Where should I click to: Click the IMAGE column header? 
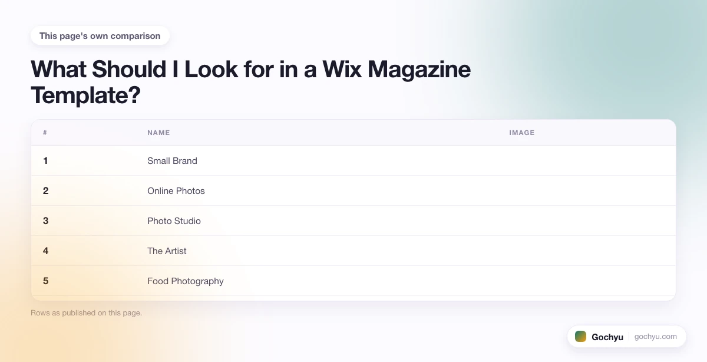tap(522, 133)
